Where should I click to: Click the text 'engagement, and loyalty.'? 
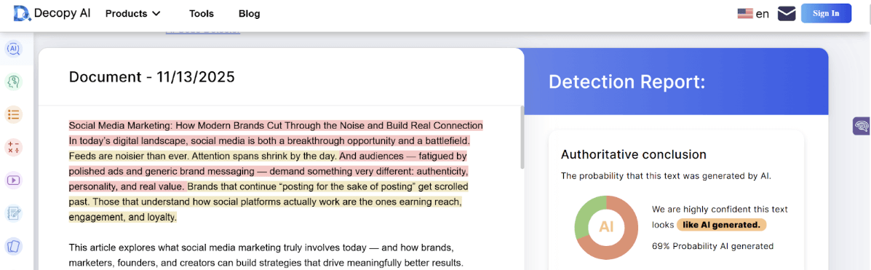tap(123, 217)
